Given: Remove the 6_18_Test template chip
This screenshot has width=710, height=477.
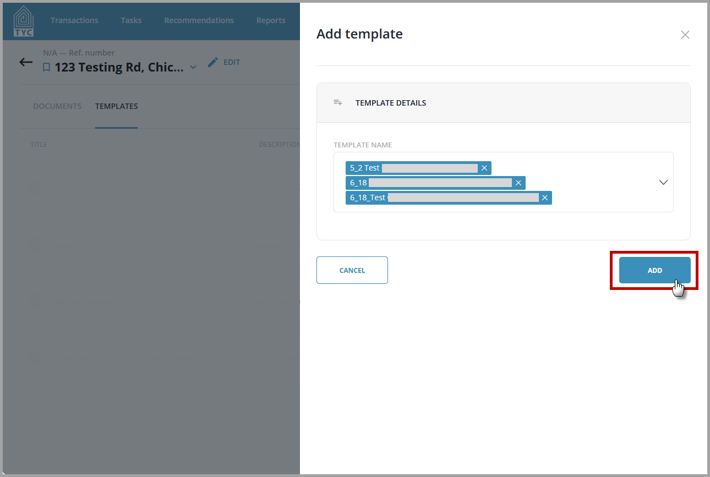Looking at the screenshot, I should pyautogui.click(x=545, y=198).
